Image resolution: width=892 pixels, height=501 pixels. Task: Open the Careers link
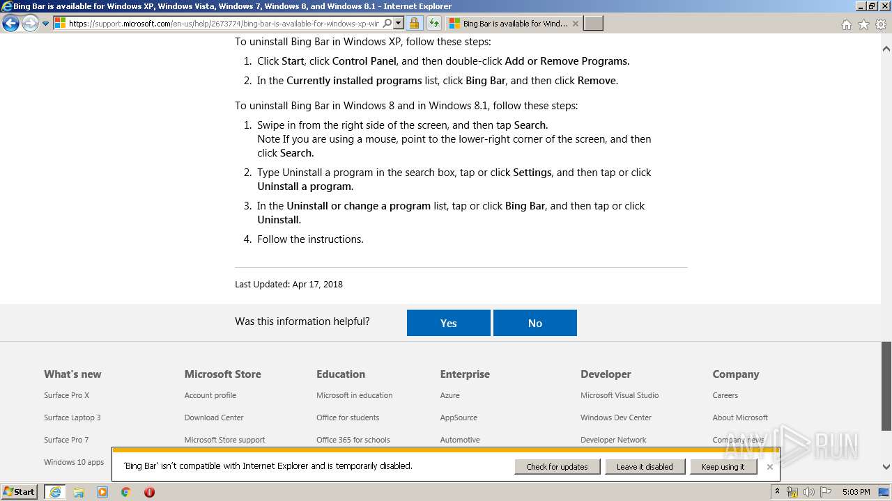pos(725,395)
